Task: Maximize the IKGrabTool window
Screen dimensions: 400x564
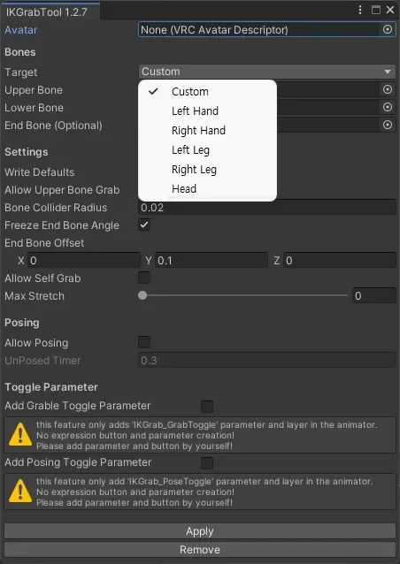Action: tap(376, 10)
